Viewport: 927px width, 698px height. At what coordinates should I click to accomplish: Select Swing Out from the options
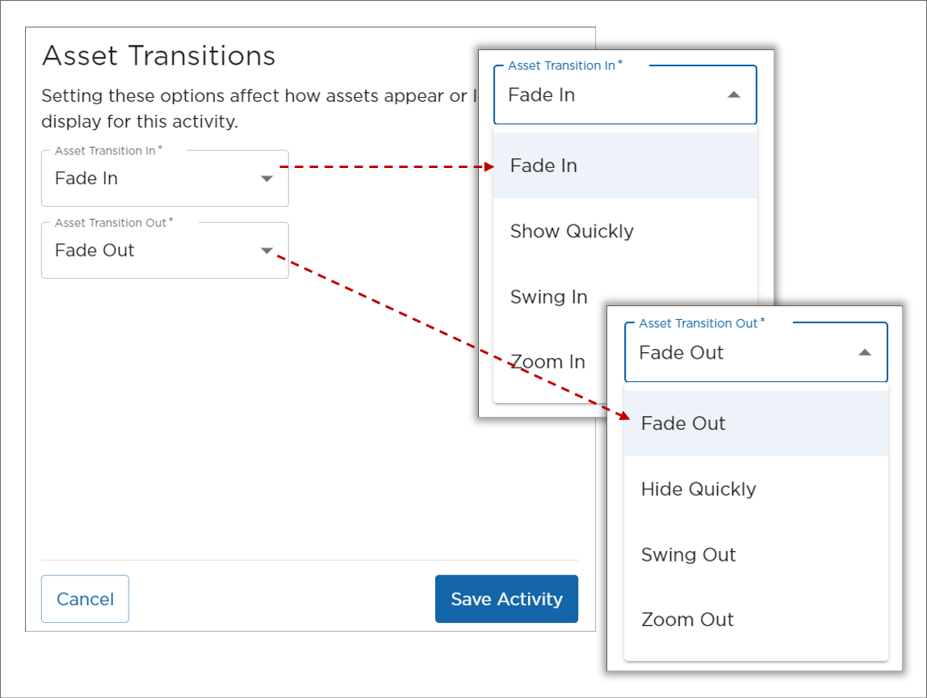coord(688,555)
